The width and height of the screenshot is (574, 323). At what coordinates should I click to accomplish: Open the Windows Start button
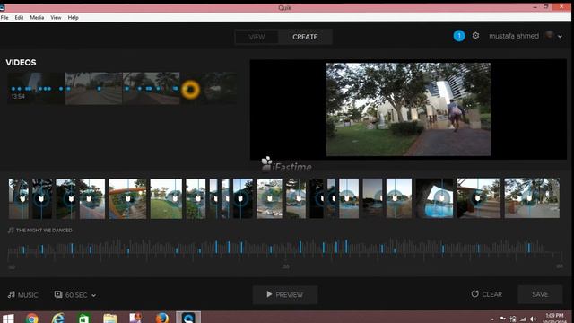tap(8, 318)
